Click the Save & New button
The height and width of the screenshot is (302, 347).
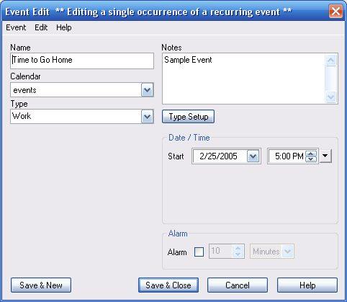(x=41, y=285)
